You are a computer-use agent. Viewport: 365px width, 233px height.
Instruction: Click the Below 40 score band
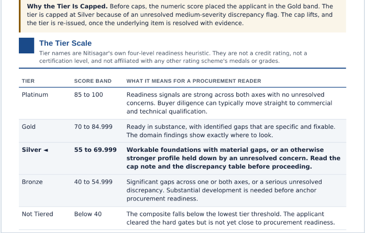point(88,214)
